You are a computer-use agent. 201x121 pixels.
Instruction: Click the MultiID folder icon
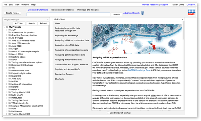point(10,81)
